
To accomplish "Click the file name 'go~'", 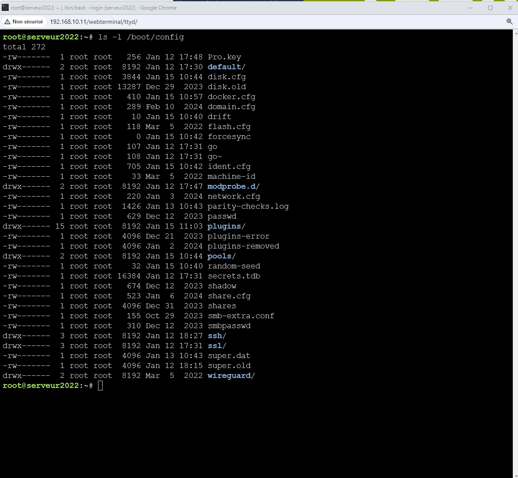I will [x=215, y=157].
